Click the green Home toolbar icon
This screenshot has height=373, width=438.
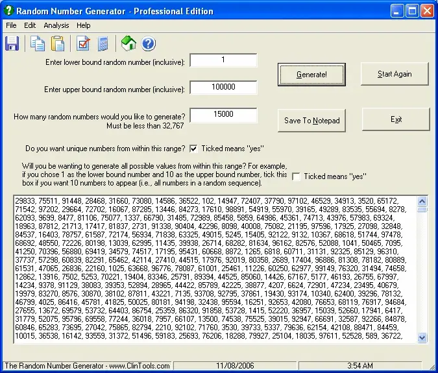(128, 43)
